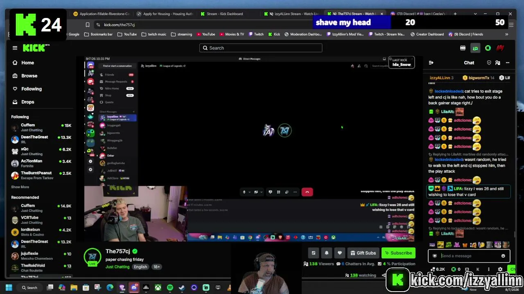The height and width of the screenshot is (294, 524).
Task: Open VCRTube in Recommended list
Action: coord(41,220)
